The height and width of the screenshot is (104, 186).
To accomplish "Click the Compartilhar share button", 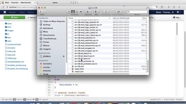I will tap(106, 12).
